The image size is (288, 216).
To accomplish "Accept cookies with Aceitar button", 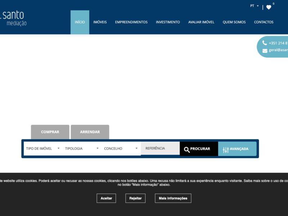I will tap(106, 198).
